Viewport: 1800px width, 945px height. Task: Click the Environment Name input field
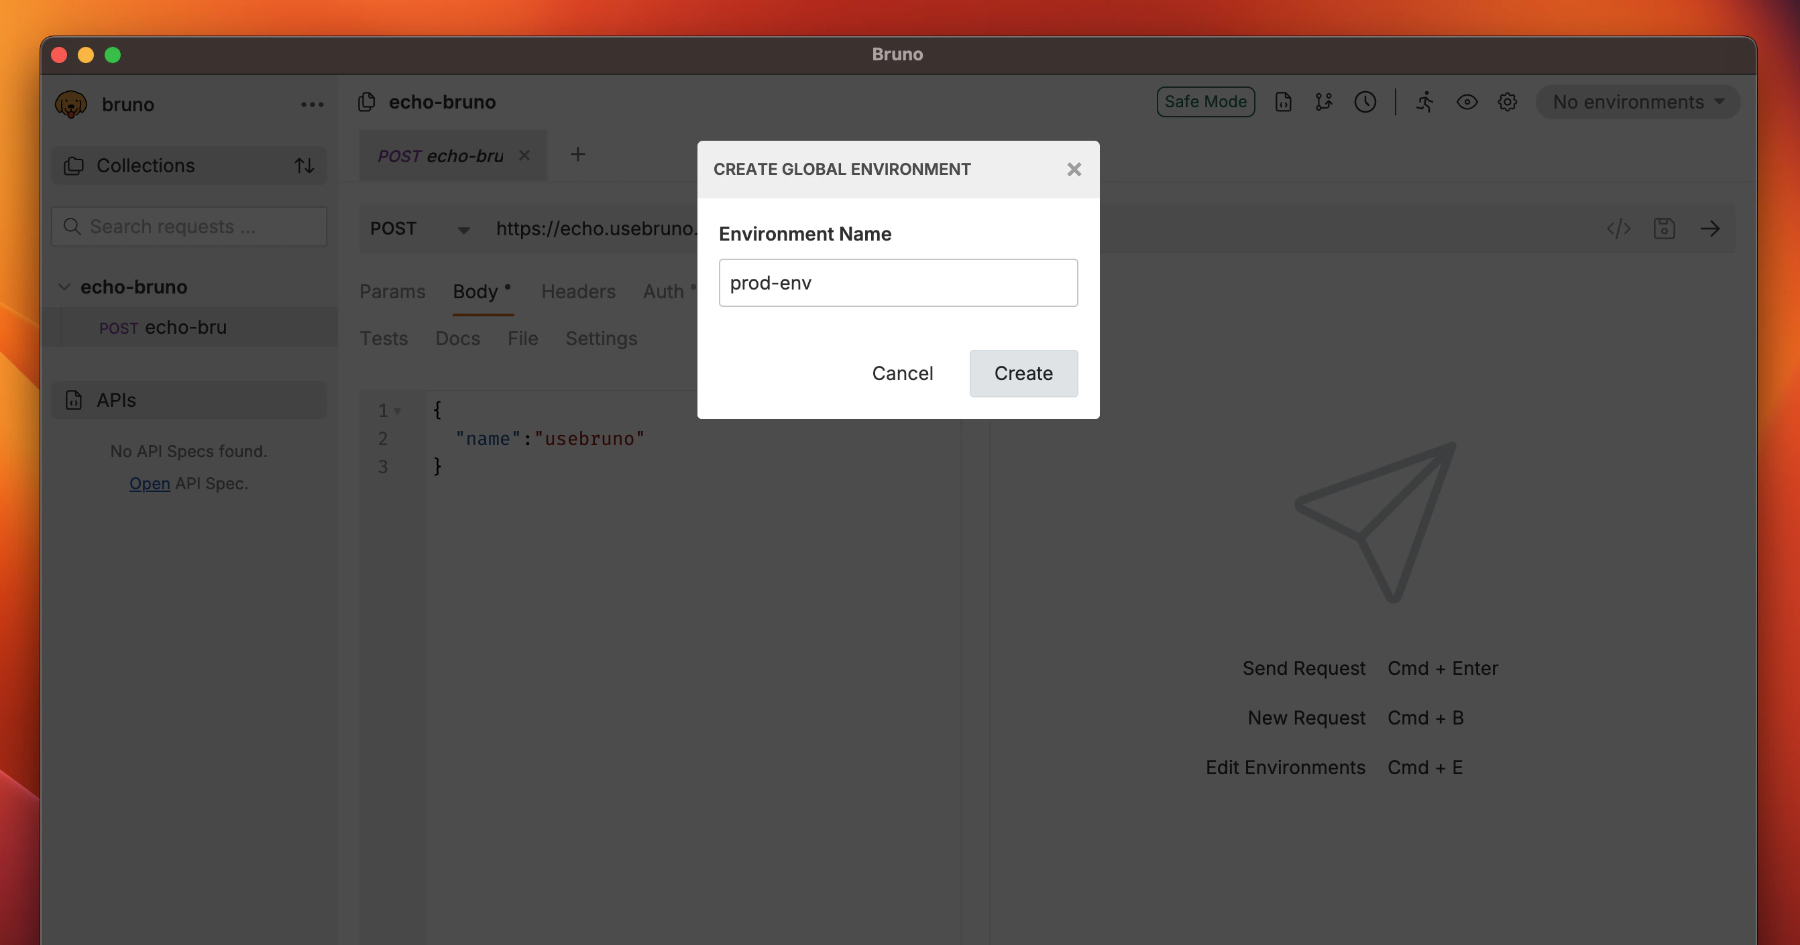(x=898, y=282)
